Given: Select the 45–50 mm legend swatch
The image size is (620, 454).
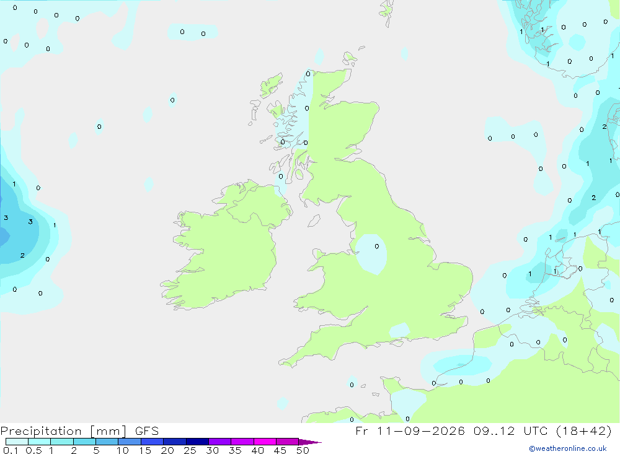Looking at the screenshot, I should coord(288,442).
